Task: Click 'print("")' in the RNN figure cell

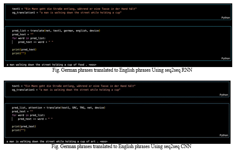Action: pyautogui.click(x=19, y=53)
